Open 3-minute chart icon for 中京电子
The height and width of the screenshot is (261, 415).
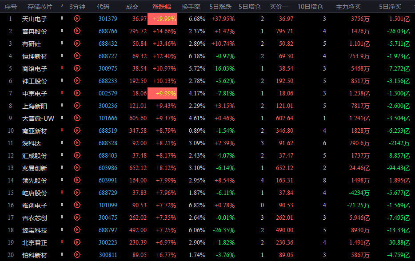click(77, 93)
